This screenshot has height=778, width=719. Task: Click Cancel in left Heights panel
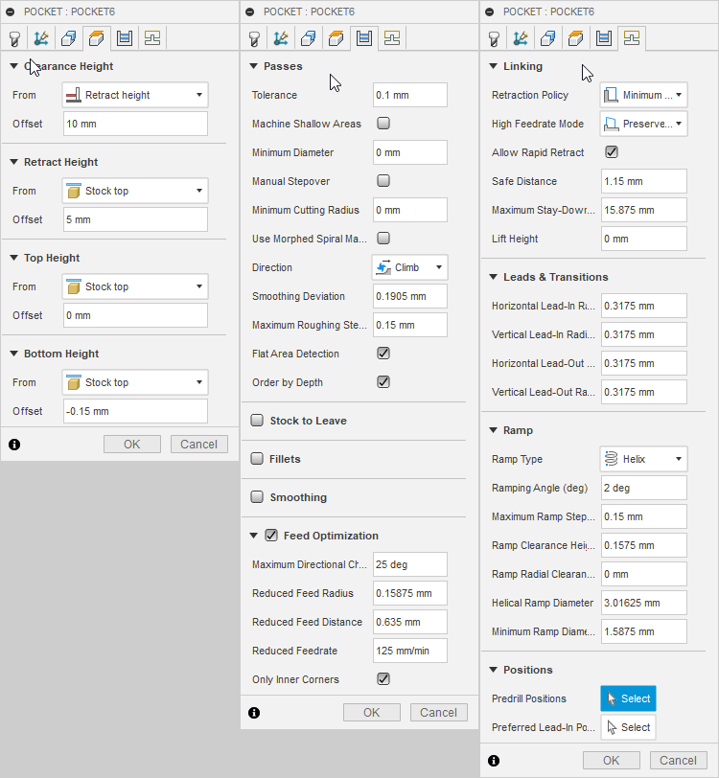coord(199,444)
